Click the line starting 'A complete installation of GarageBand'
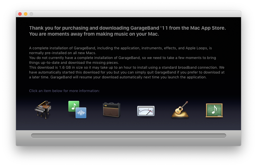 (x=121, y=48)
